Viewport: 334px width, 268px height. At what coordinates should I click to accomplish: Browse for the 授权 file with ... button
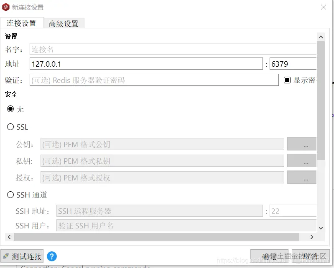[302, 177]
